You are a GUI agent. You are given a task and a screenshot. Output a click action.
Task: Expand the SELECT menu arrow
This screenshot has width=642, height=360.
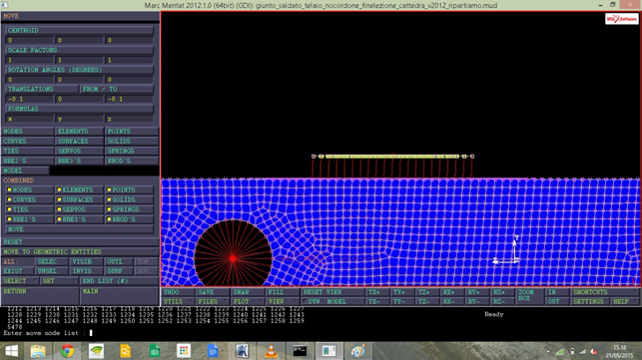coord(35,280)
